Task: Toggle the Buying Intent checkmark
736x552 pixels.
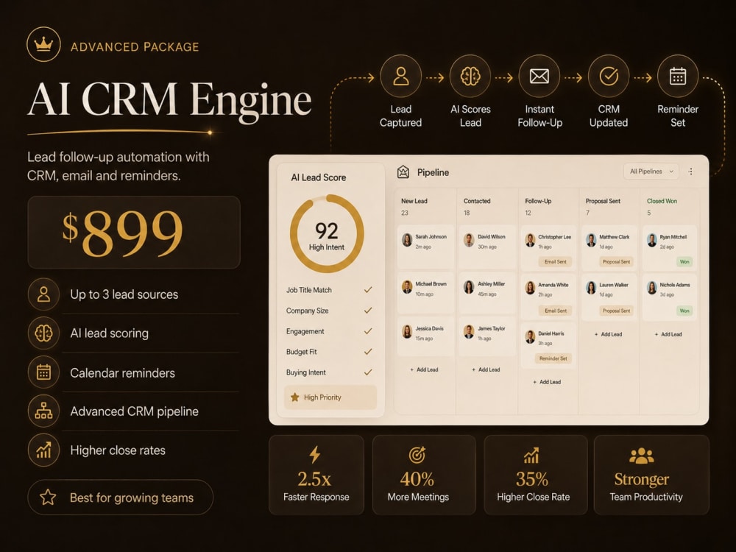Action: tap(368, 372)
